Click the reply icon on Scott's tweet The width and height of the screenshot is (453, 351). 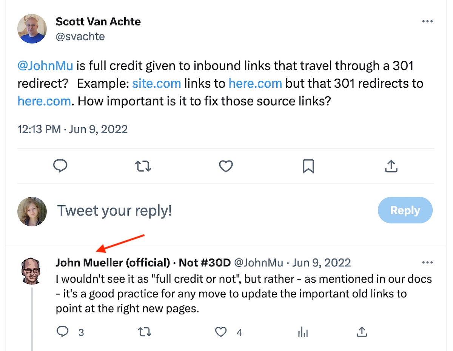[60, 166]
